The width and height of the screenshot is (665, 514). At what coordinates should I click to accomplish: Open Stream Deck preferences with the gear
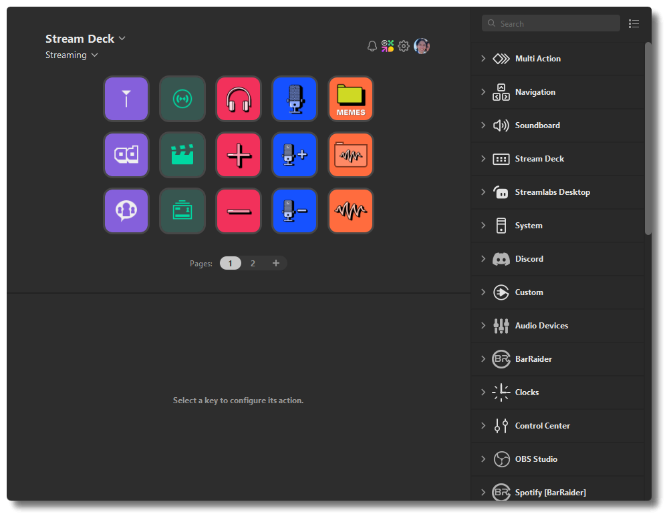(403, 46)
